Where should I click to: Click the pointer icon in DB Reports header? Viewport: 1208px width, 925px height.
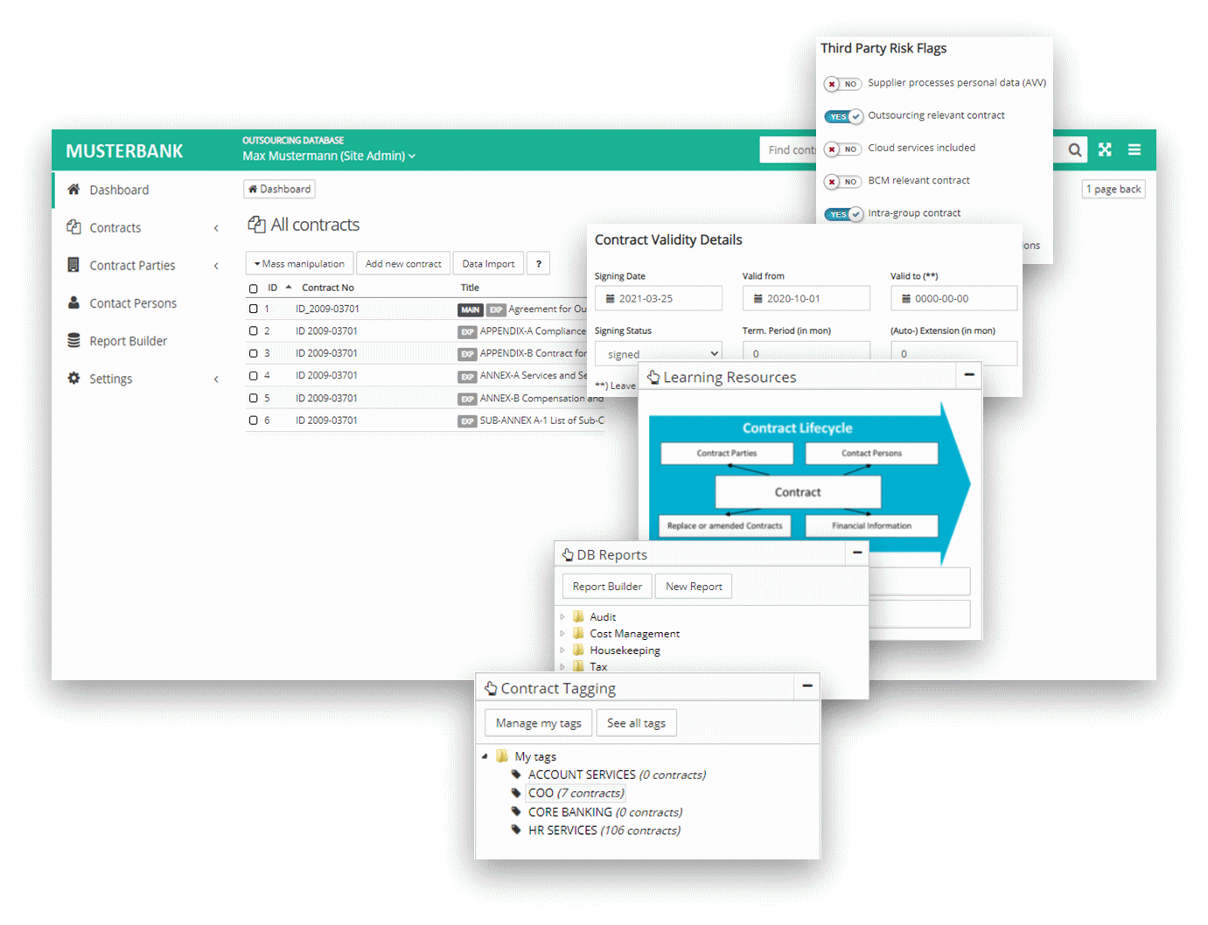[568, 554]
